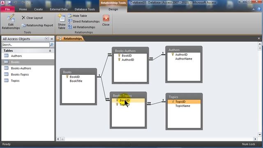This screenshot has height=148, width=263.
Task: Collapse the navigation pane with shutter bar button
Action: 52,39
